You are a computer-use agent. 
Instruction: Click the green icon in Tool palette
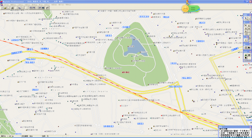246,55
